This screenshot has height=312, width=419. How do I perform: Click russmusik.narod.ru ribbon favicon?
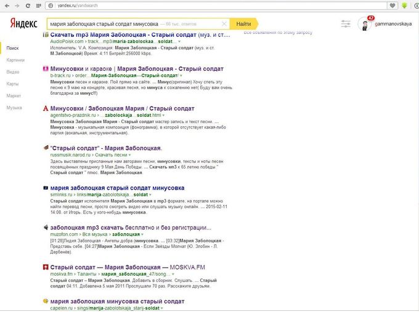pyautogui.click(x=46, y=148)
